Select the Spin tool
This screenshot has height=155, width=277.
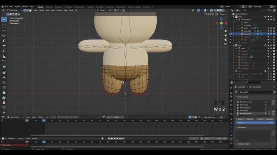point(4,98)
